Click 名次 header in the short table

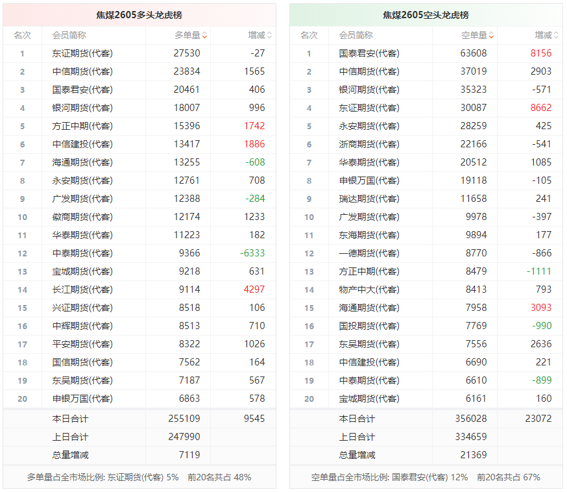click(309, 36)
